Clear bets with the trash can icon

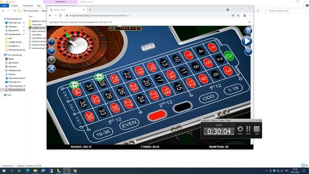(248, 30)
